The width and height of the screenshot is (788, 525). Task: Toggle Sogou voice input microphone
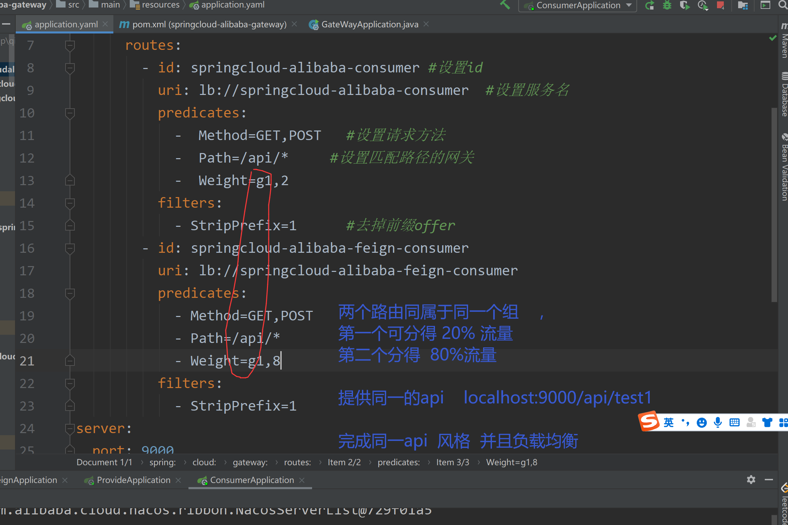point(718,423)
